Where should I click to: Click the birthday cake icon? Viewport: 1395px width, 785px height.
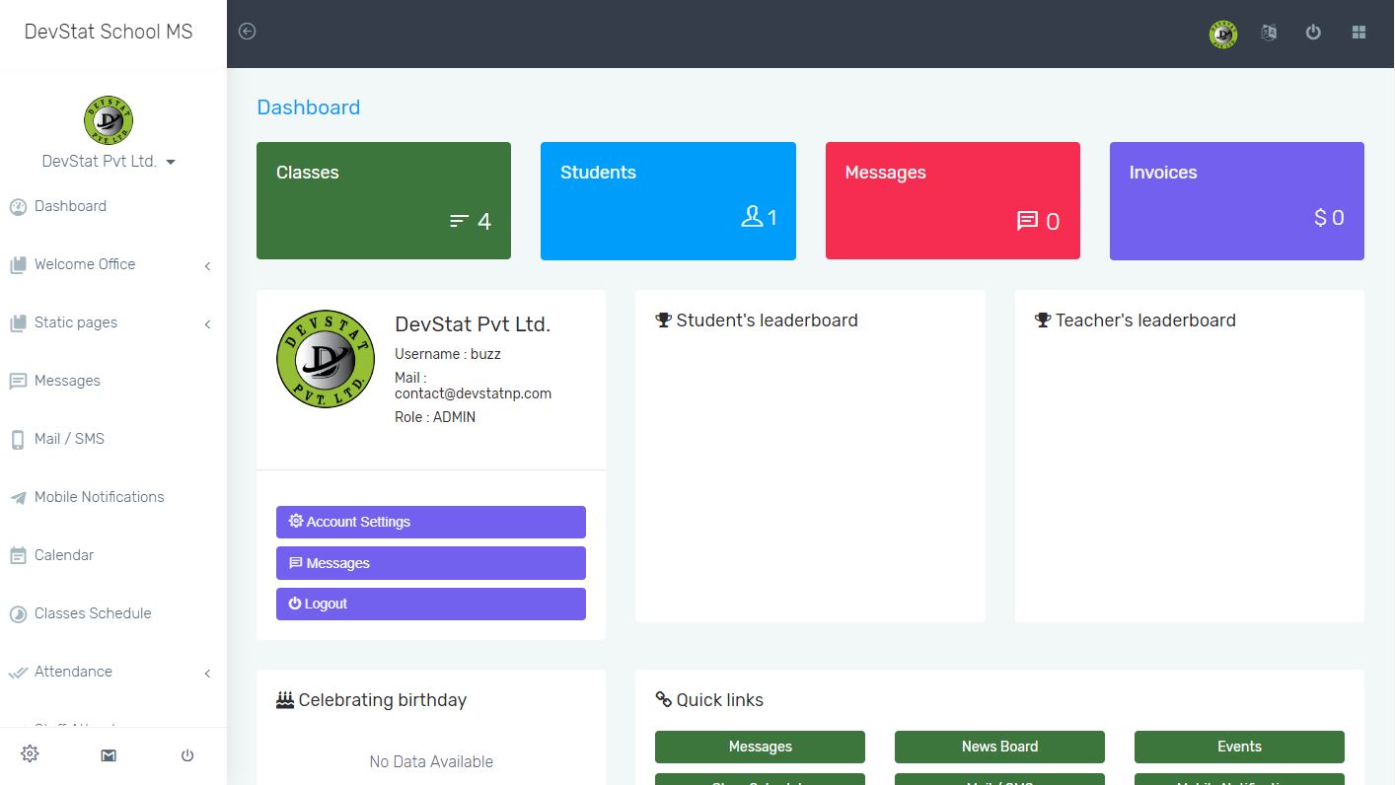[285, 700]
